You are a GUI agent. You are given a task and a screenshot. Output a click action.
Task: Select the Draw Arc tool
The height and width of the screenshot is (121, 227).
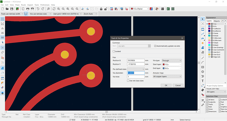[203, 62]
